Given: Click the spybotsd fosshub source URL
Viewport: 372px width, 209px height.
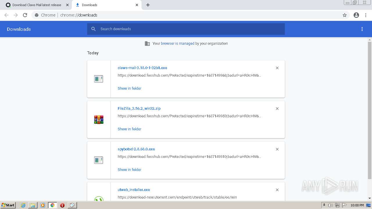Looking at the screenshot, I should pos(189,157).
